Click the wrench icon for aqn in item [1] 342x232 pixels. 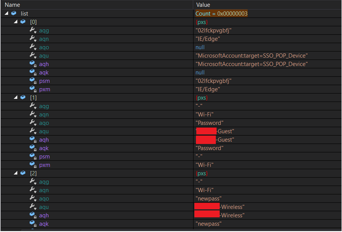32,115
